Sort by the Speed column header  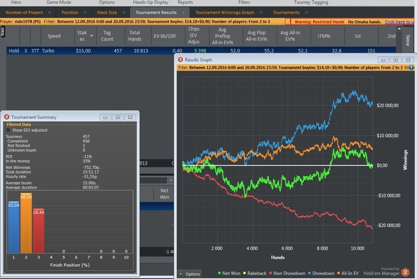click(54, 36)
